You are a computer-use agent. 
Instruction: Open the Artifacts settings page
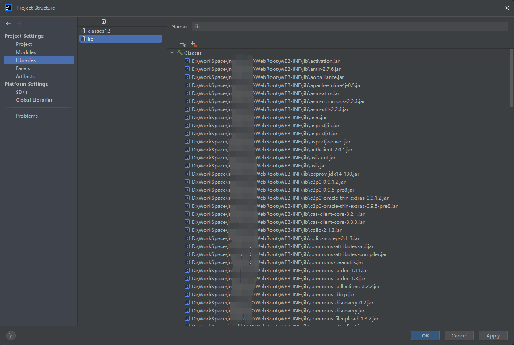pos(25,76)
